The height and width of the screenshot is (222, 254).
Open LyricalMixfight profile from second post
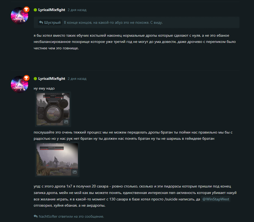pos(52,79)
